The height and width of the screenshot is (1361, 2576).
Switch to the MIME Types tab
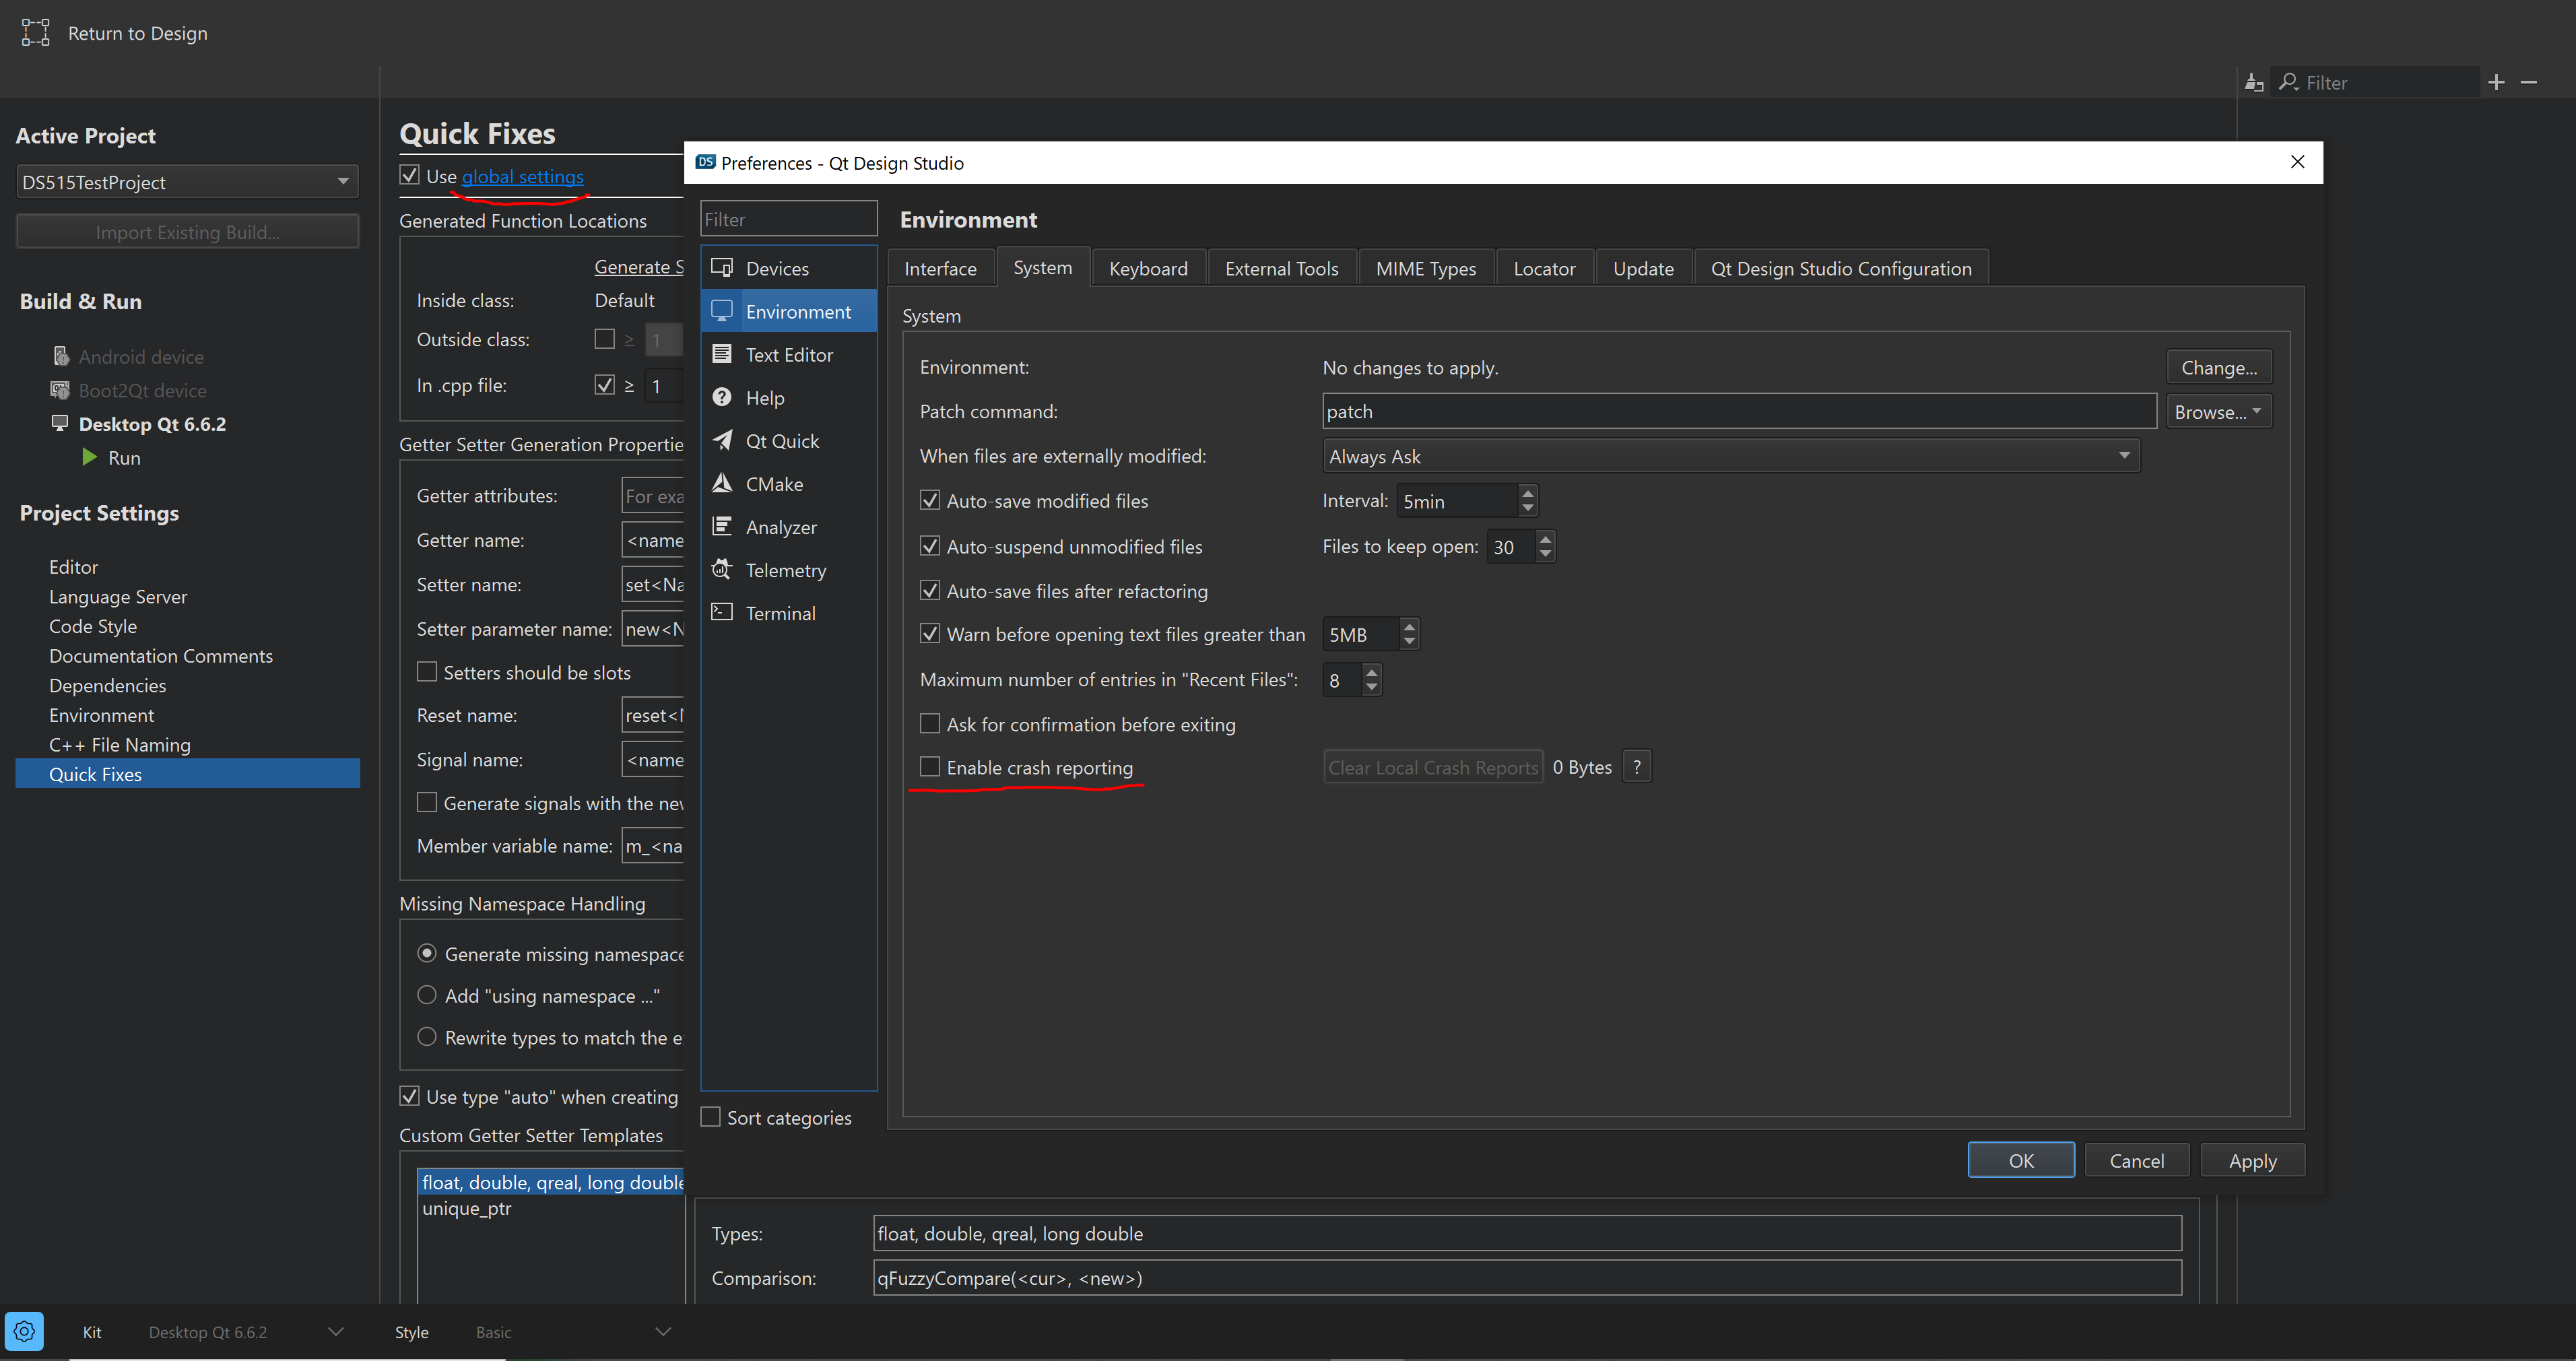(1425, 268)
